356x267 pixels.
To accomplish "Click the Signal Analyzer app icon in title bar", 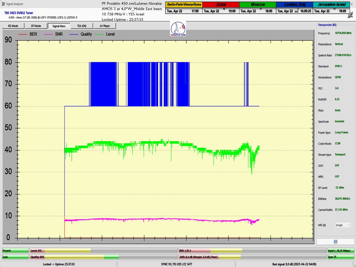I will 3,4.
